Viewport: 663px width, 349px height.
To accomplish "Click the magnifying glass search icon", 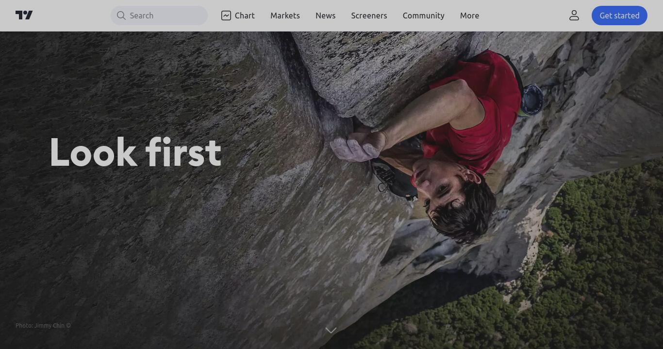I will [x=121, y=16].
